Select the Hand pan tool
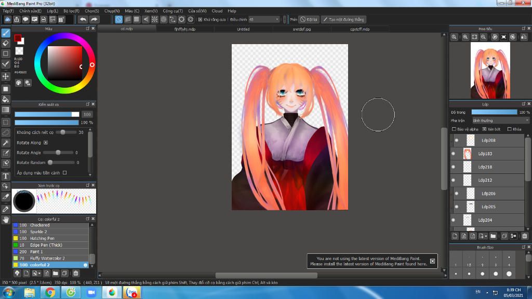Viewport: 532px width, 299px height. point(6,220)
